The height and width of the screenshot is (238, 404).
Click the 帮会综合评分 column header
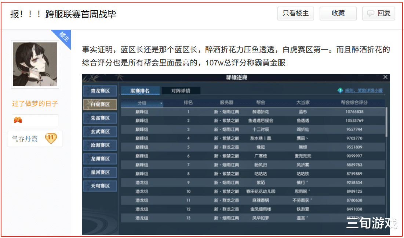(354, 103)
